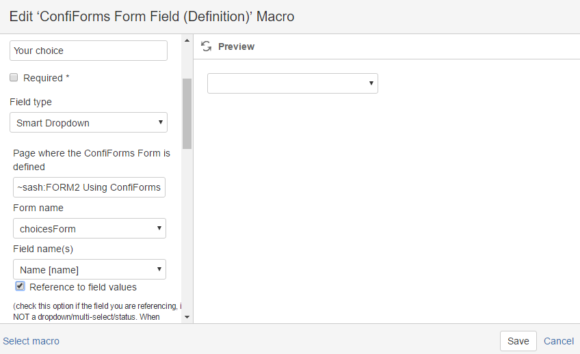Click the Select macro link
The width and height of the screenshot is (580, 354).
click(x=31, y=341)
